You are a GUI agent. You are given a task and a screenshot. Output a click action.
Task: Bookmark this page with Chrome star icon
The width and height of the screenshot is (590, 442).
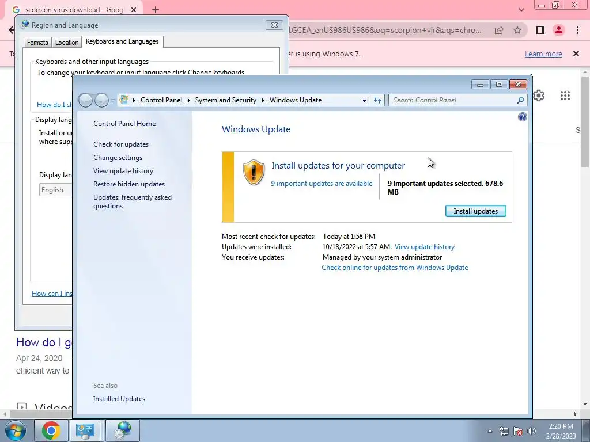[x=517, y=30]
